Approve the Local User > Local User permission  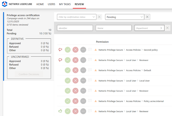click(x=68, y=81)
